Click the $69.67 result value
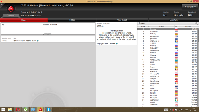This screenshot has height=112, width=199. (x=194, y=32)
